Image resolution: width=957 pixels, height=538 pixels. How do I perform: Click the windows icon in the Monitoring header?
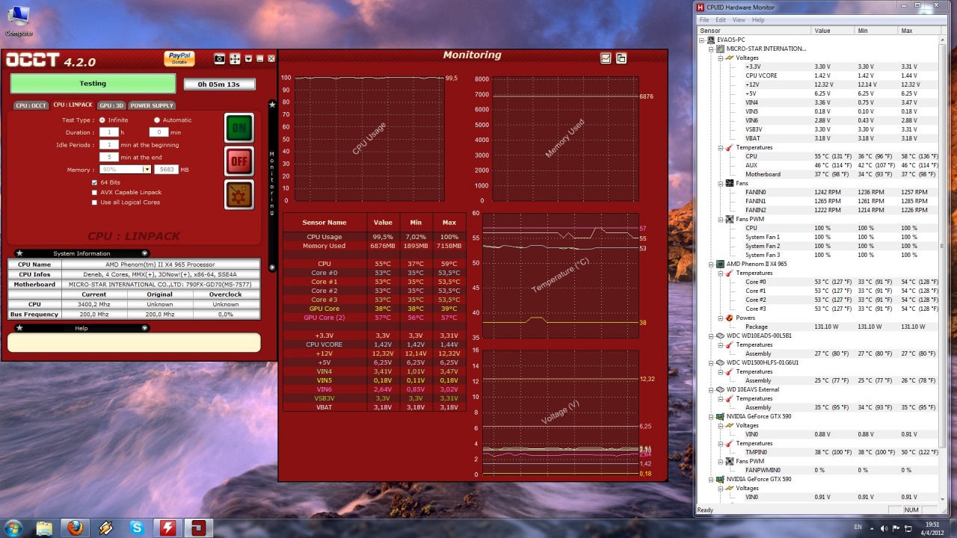coord(621,58)
